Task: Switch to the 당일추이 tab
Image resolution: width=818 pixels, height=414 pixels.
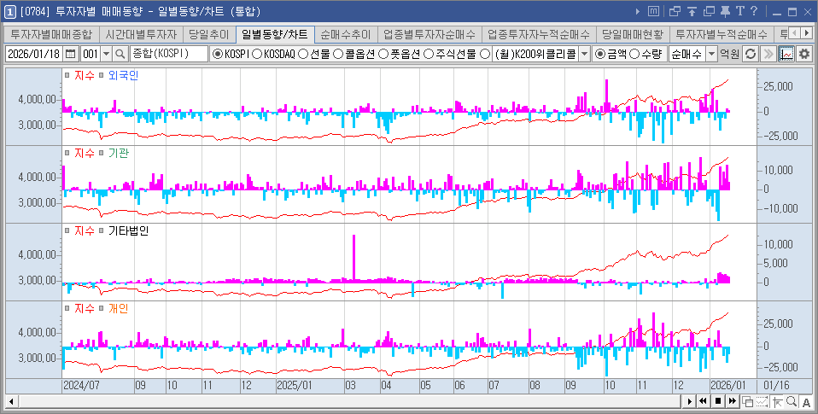Action: [208, 34]
